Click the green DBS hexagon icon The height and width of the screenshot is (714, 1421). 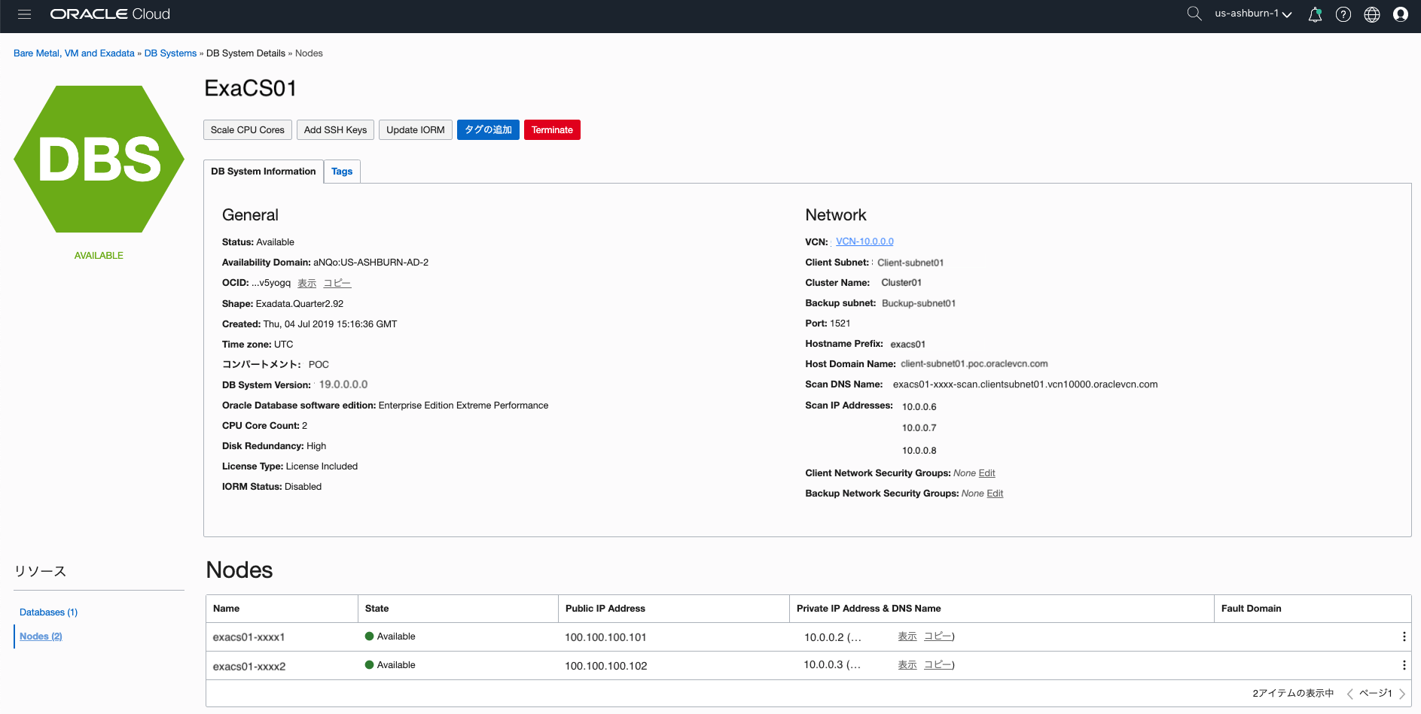(99, 159)
